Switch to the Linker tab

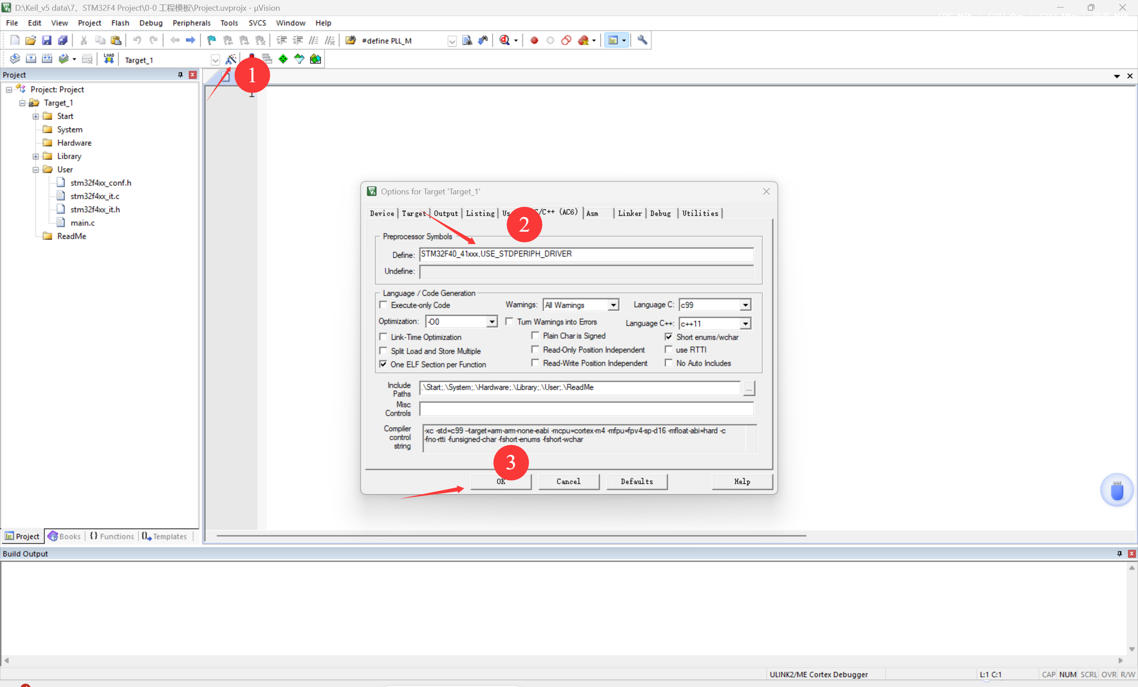630,213
